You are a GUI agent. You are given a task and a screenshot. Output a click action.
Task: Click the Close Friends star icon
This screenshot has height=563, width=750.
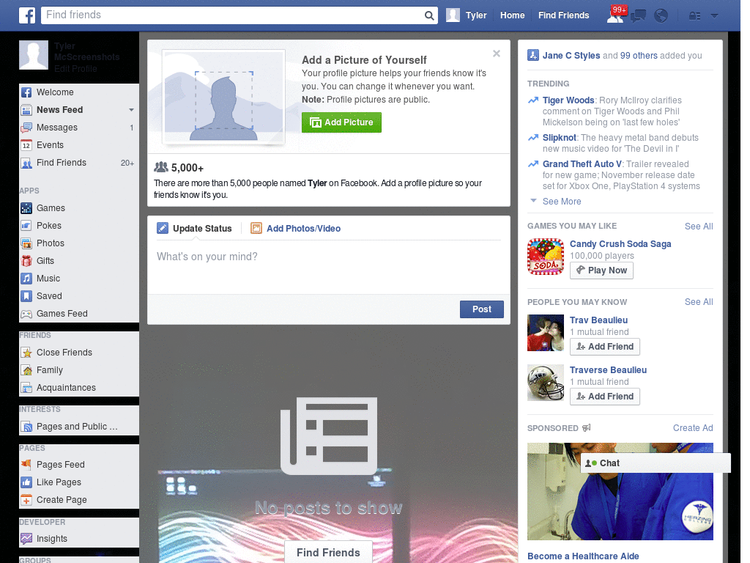point(26,353)
